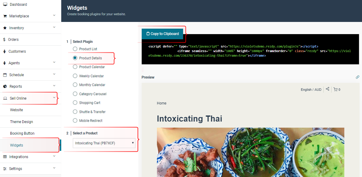
Task: Expand the Reports menu chevron
Action: tap(54, 86)
